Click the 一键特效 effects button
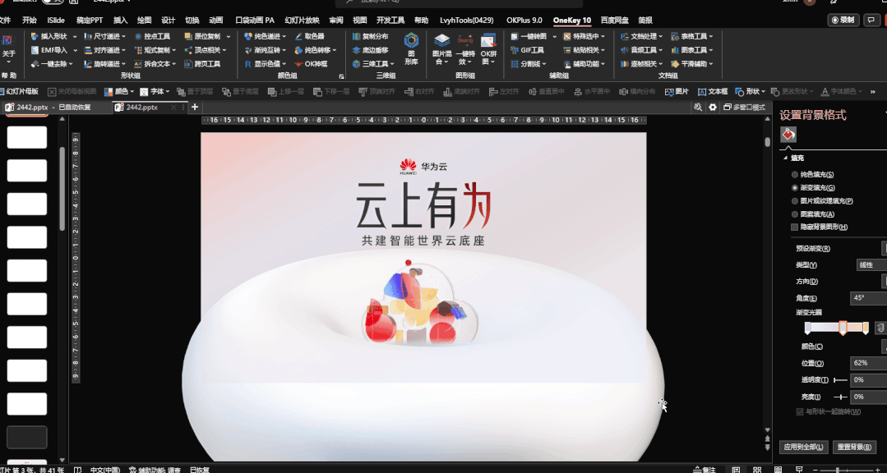This screenshot has height=473, width=887. pos(465,49)
